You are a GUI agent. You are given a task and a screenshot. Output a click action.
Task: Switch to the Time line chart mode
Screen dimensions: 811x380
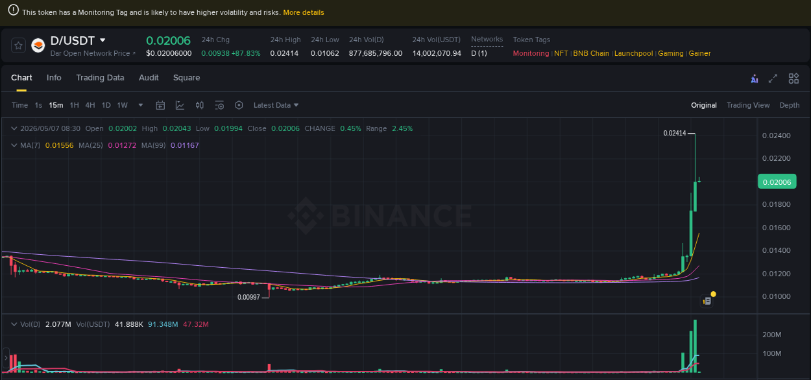click(x=19, y=105)
